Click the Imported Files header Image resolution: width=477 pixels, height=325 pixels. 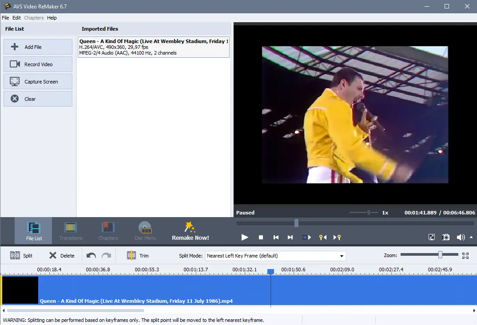(100, 29)
